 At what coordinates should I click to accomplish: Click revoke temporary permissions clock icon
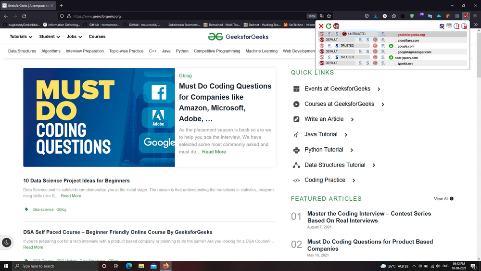pos(464,26)
